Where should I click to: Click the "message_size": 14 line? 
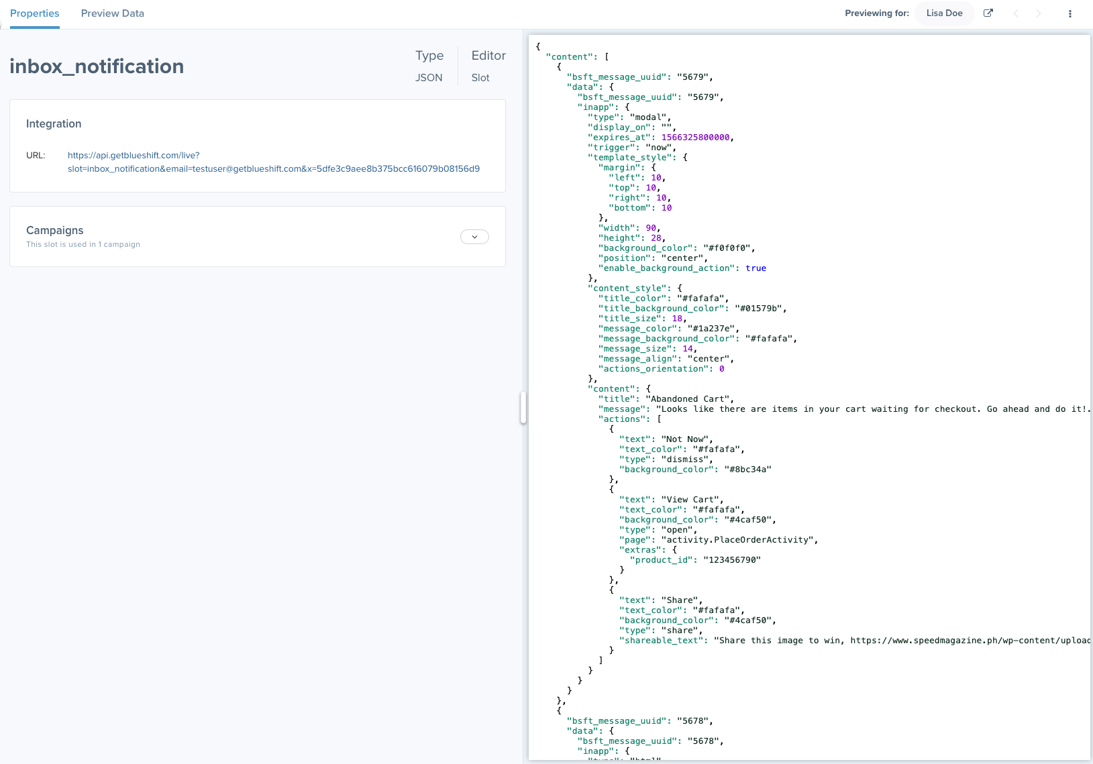pos(648,349)
